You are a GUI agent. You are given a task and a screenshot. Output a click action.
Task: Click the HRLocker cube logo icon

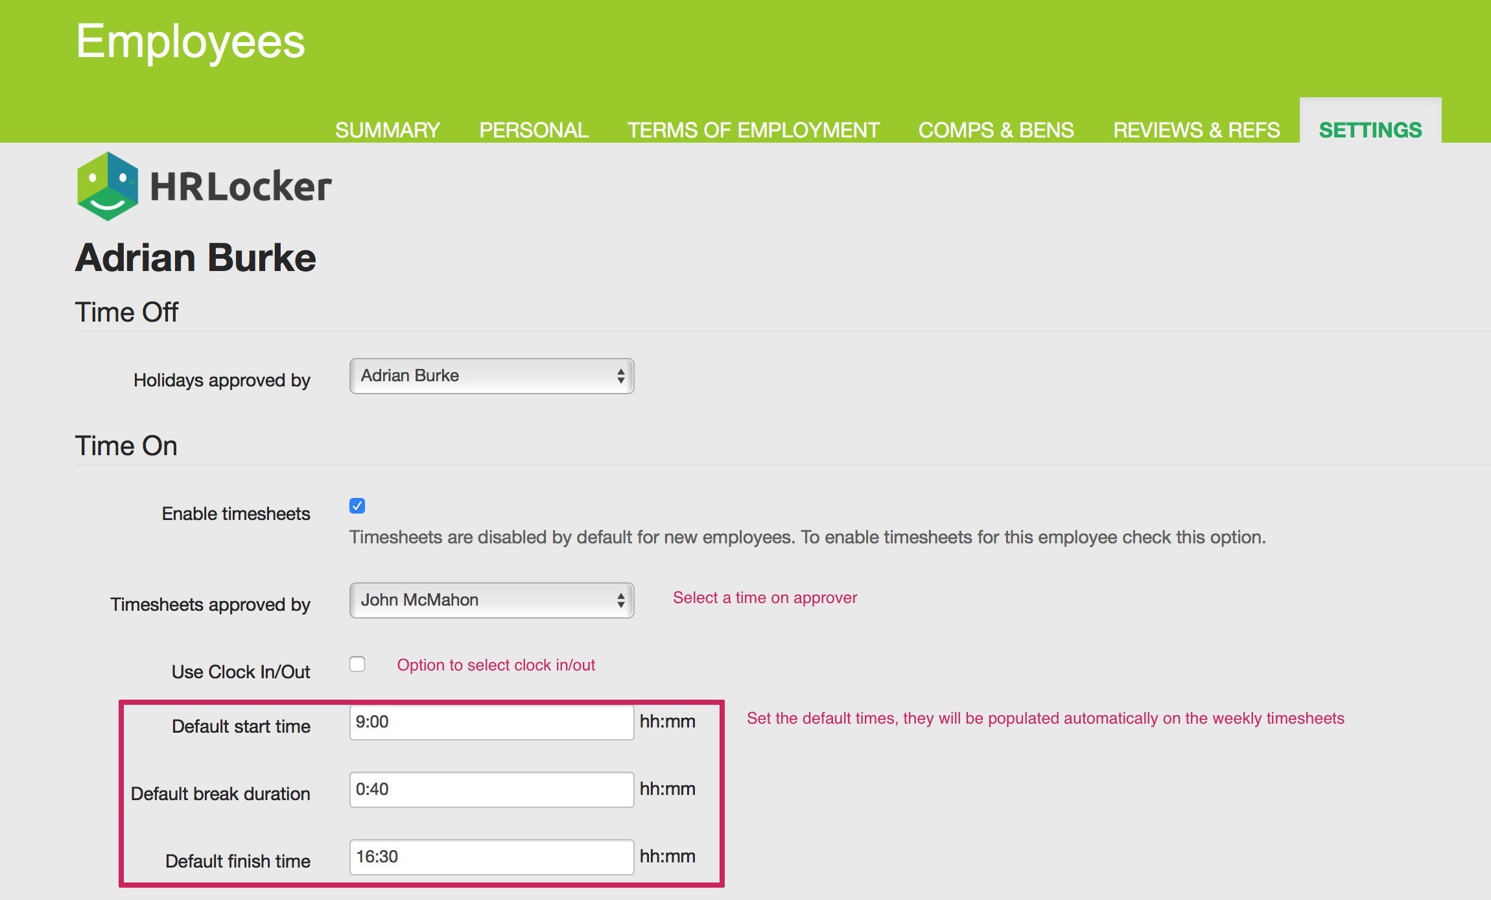click(x=107, y=186)
